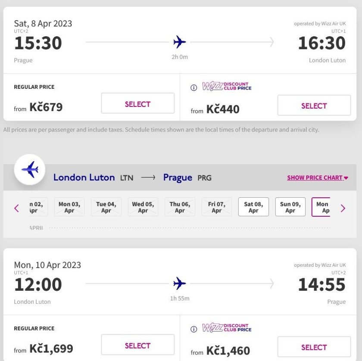Click the info icon on Prague flight discount price
Screen dimensions: 362x361
(x=193, y=87)
